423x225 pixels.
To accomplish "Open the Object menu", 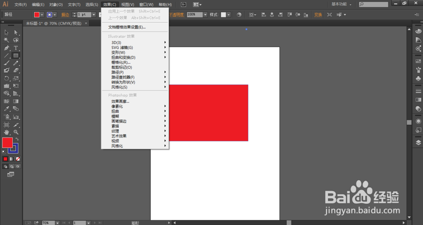I will (56, 5).
